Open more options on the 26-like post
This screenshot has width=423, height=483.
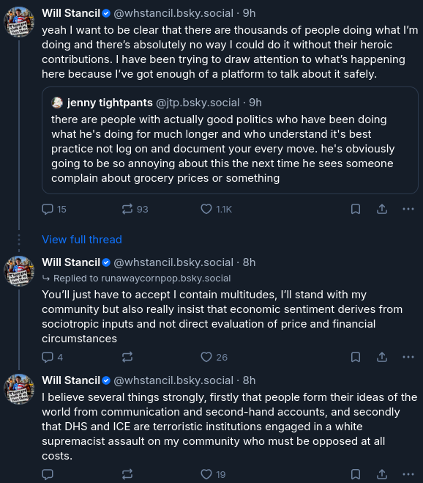click(408, 358)
